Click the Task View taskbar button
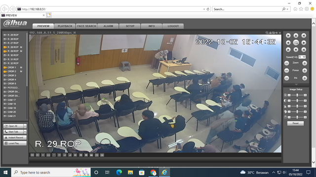 pyautogui.click(x=107, y=173)
